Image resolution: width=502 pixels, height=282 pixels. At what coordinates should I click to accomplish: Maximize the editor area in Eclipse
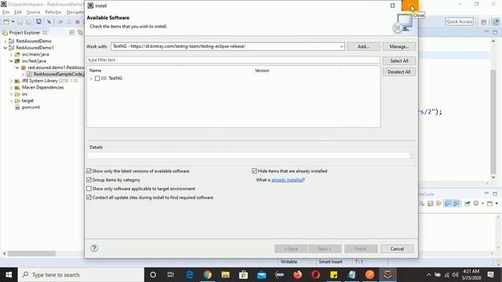point(495,32)
